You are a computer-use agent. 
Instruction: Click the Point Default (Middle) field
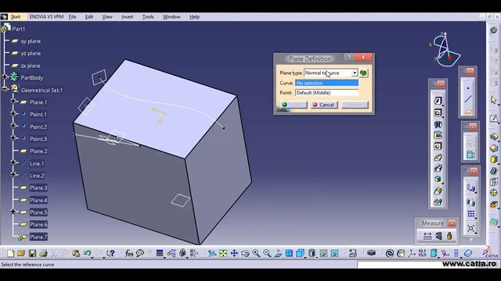click(327, 93)
